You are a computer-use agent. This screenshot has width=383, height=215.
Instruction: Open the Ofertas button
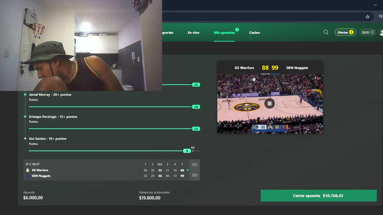(x=345, y=32)
